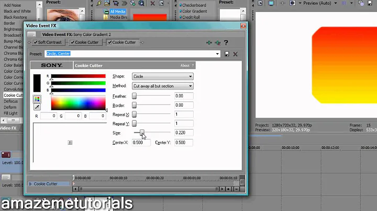The image size is (377, 211).
Task: Toggle the Soft Contrast plug-in checkbox
Action: click(36, 42)
